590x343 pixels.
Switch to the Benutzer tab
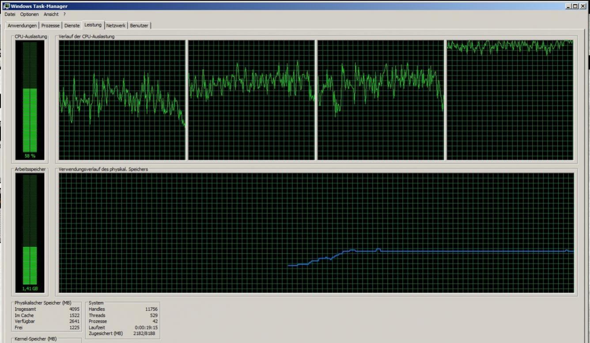(x=139, y=26)
